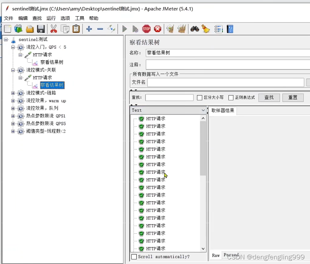Click the 注释 comment input field
Image resolution: width=310 pixels, height=264 pixels.
(x=228, y=65)
